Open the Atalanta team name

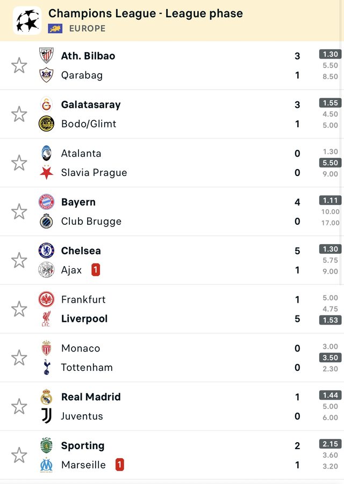[x=81, y=153]
